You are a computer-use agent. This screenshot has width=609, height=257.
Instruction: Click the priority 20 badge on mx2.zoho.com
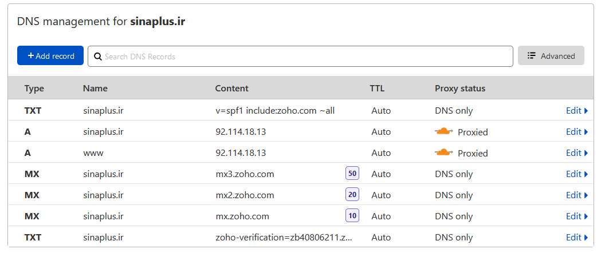[x=352, y=195]
